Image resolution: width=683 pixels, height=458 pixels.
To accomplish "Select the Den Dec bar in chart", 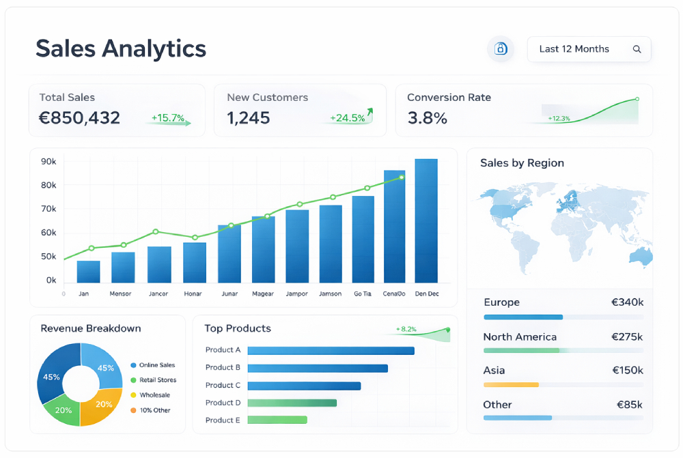I will click(x=426, y=220).
